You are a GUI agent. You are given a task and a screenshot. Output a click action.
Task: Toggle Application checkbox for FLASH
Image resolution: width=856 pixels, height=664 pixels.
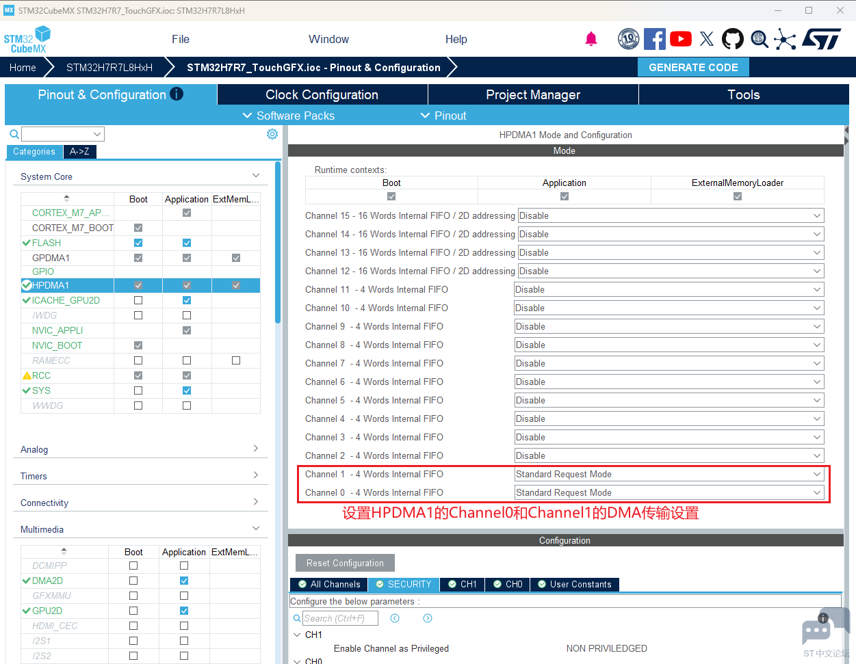[x=187, y=243]
